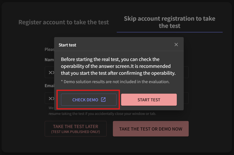Select Skip account registration to take the test tab
Screen dimensions: 234x155
click(169, 22)
